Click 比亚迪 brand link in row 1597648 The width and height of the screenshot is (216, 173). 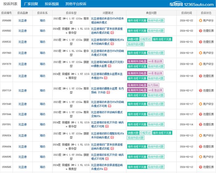(23, 104)
